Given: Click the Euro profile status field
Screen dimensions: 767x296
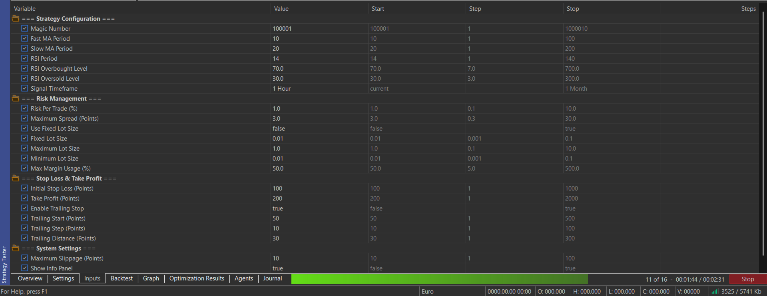Looking at the screenshot, I should [452, 292].
